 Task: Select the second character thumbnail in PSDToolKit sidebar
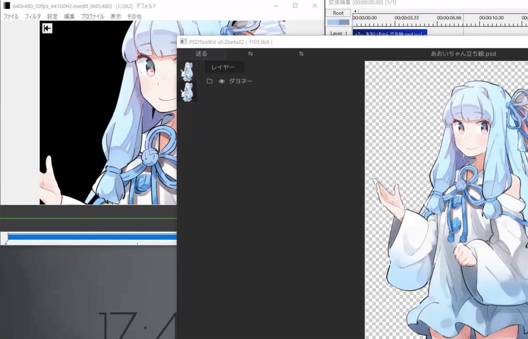click(187, 91)
